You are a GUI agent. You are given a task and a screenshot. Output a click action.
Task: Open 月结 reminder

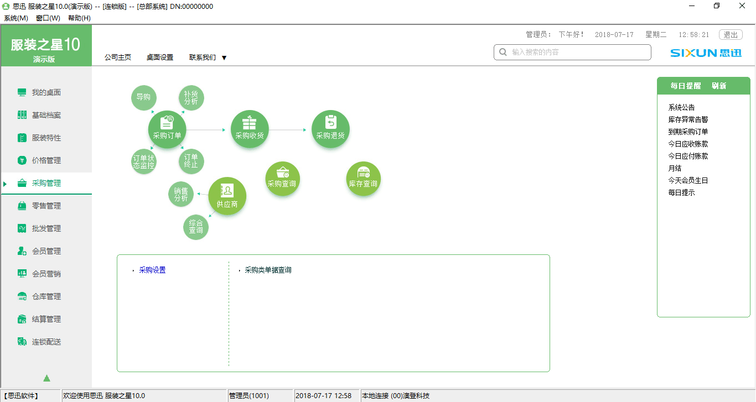click(x=675, y=168)
